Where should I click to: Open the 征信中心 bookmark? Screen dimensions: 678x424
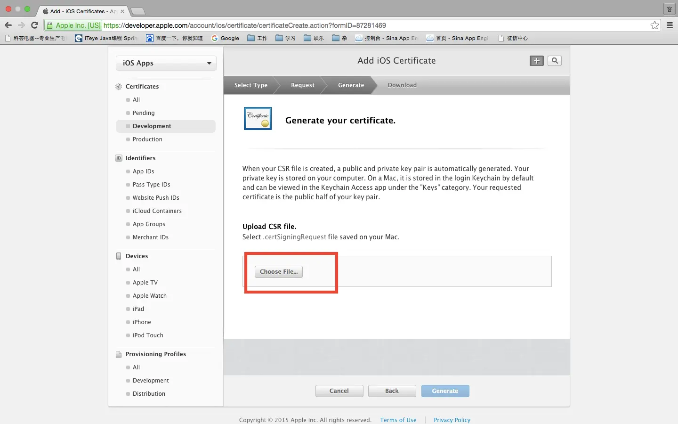coord(513,38)
